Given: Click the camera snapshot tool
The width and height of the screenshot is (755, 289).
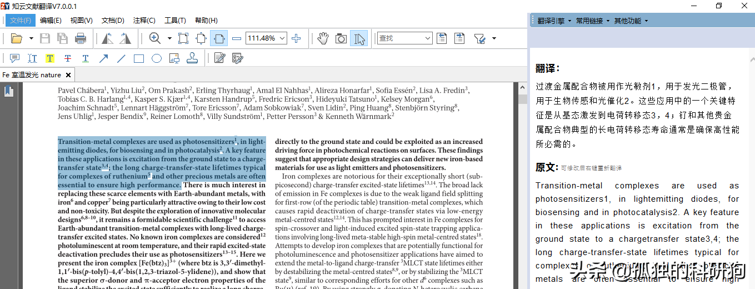Looking at the screenshot, I should (x=341, y=38).
